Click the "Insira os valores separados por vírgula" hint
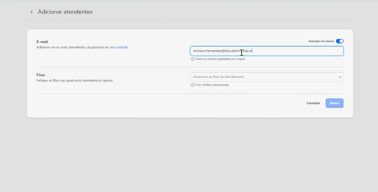The height and width of the screenshot is (192, 378). pyautogui.click(x=220, y=59)
